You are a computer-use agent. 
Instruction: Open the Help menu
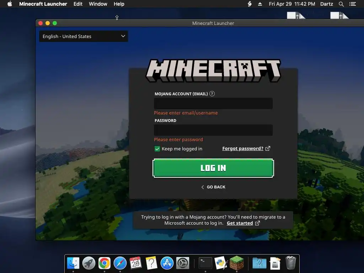[119, 4]
